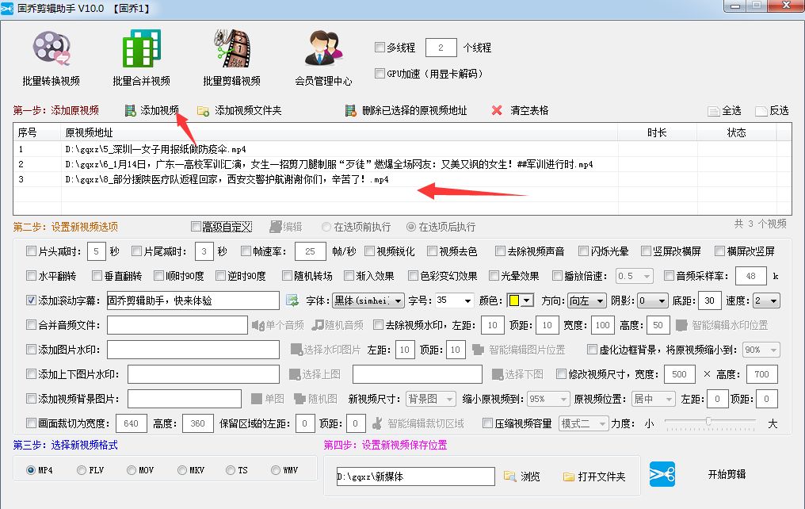
Task: Click the 批量合并视频 label
Action: [142, 81]
